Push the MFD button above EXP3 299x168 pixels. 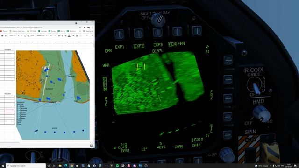(x=158, y=32)
